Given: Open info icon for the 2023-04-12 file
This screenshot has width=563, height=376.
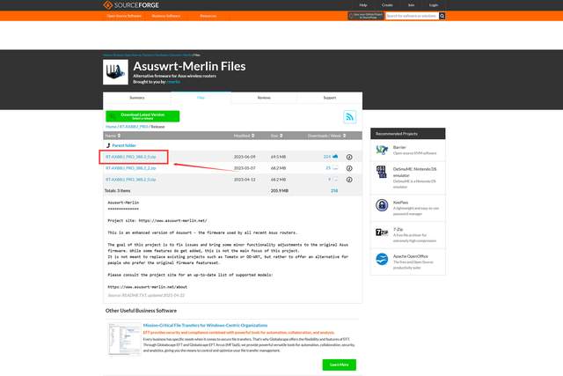Looking at the screenshot, I should click(x=349, y=180).
